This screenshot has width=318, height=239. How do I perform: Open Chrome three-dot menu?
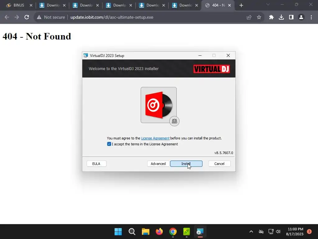tap(311, 17)
